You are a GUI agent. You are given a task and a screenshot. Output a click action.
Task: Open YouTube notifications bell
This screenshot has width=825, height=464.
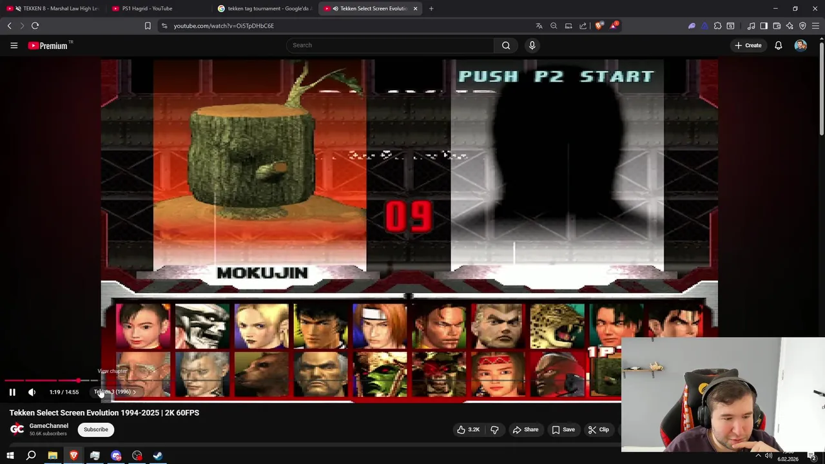pyautogui.click(x=778, y=45)
